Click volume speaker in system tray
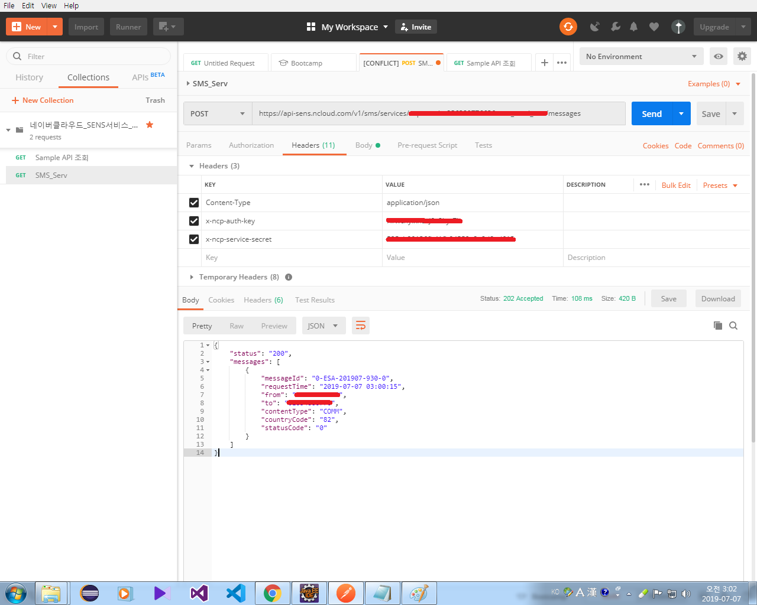The height and width of the screenshot is (605, 757). click(686, 594)
